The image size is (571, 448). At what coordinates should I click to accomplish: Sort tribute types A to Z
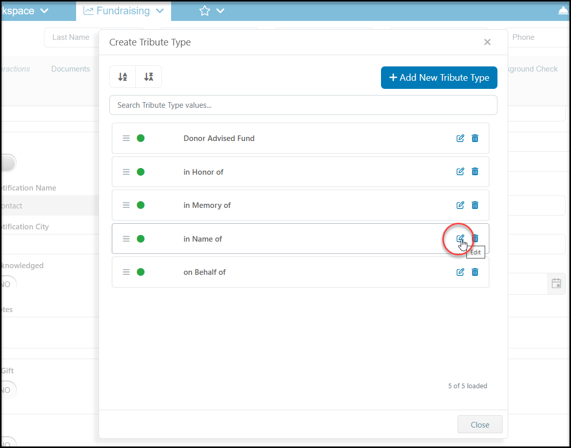tap(123, 77)
